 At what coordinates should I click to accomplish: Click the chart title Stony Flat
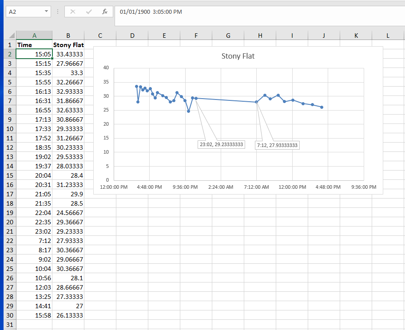(x=238, y=56)
